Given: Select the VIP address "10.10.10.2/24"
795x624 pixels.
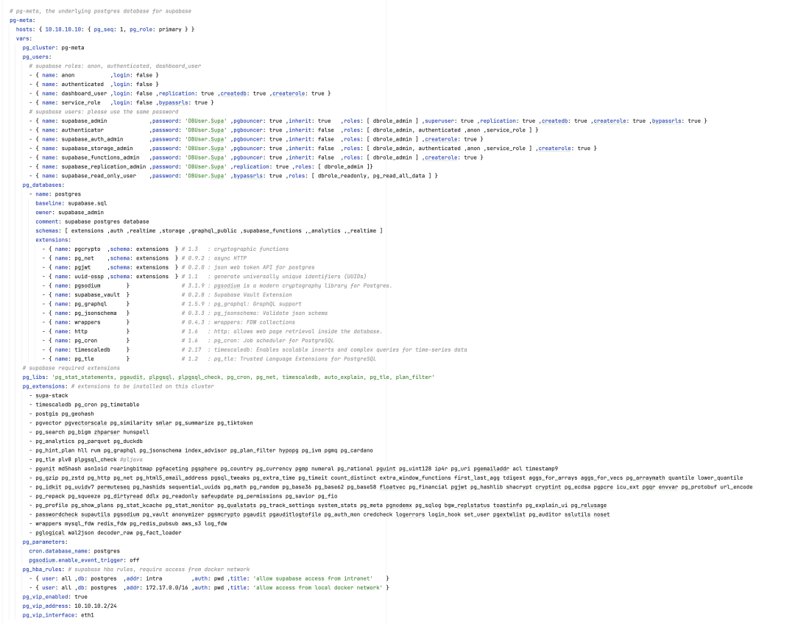Looking at the screenshot, I should (x=95, y=606).
